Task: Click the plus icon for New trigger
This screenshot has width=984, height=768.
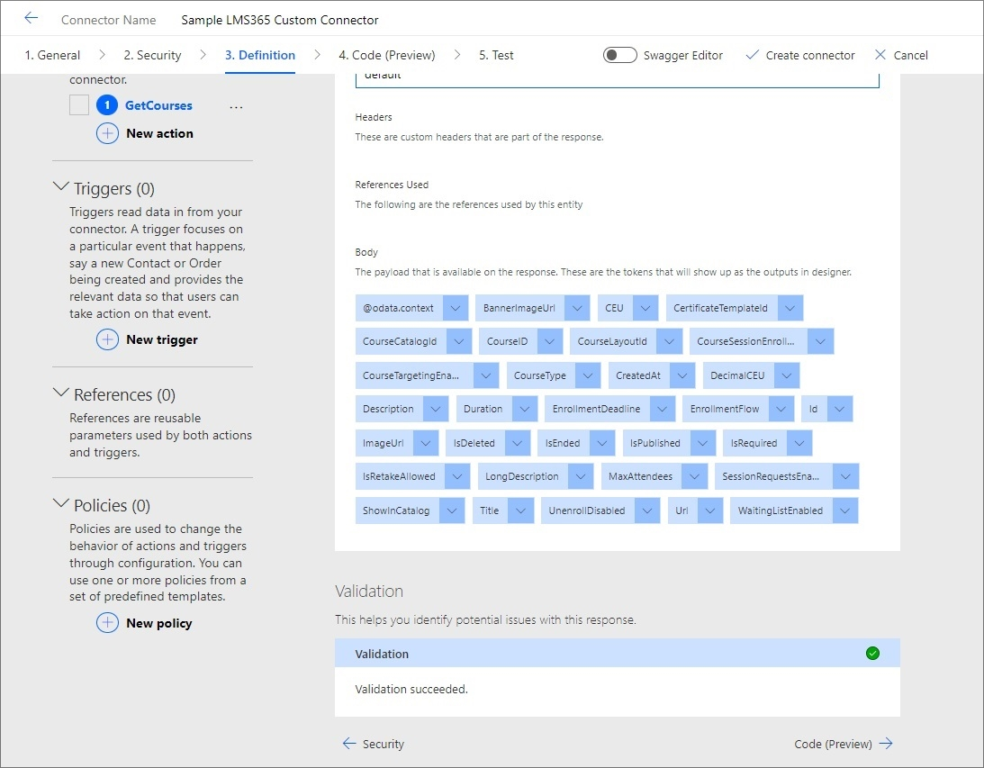Action: [x=107, y=339]
